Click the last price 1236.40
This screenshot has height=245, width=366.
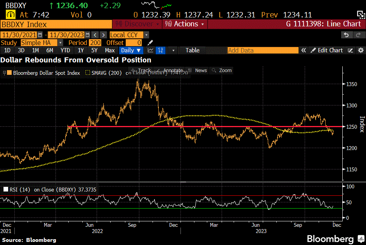pos(72,5)
